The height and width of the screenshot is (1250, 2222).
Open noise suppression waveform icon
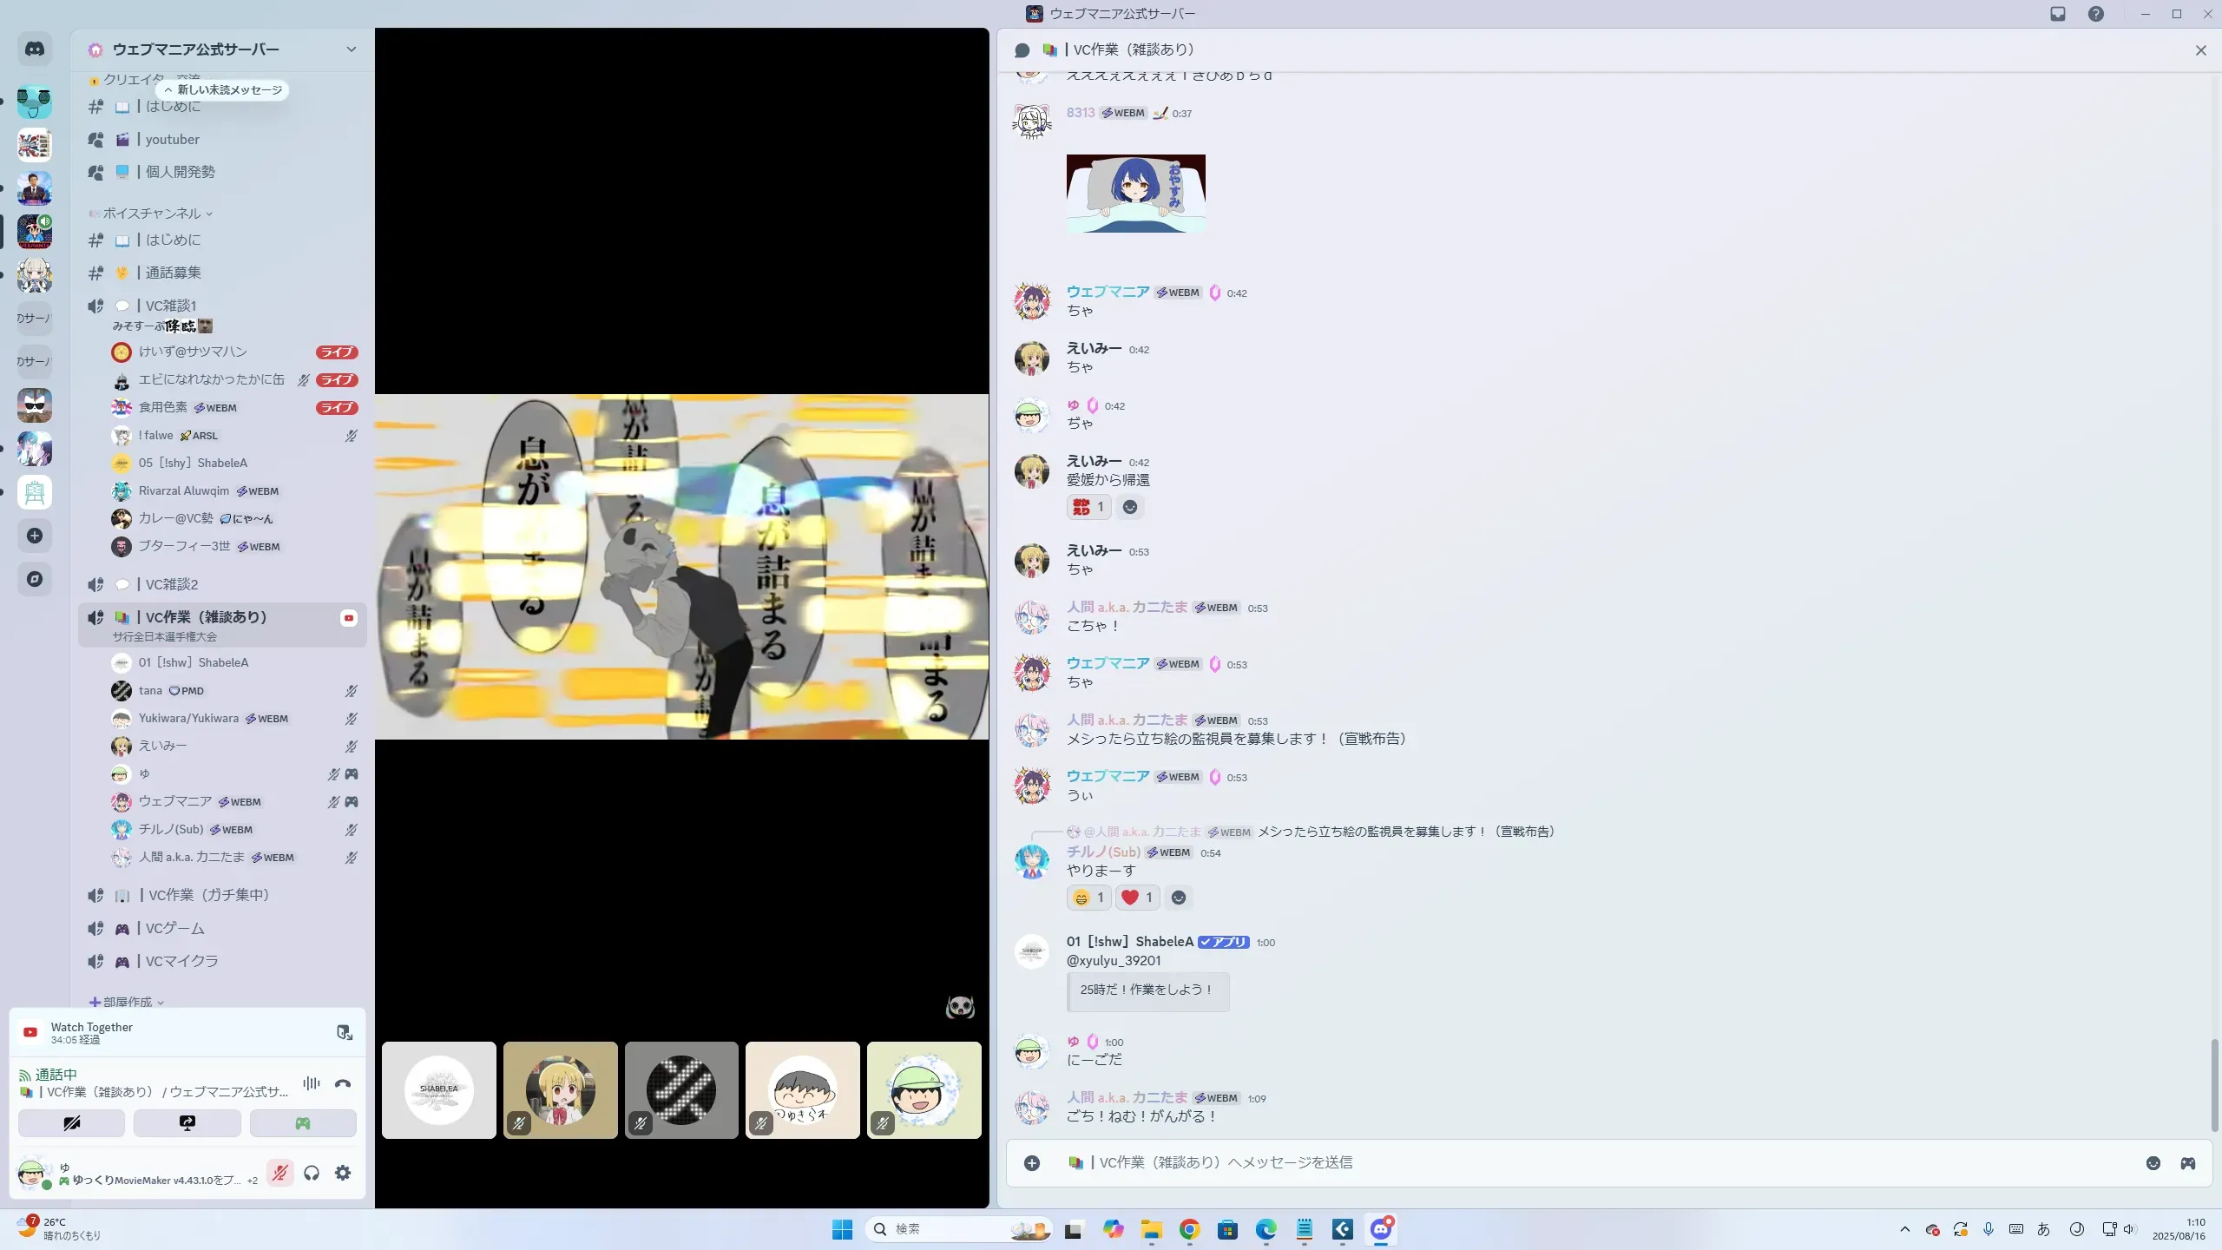click(x=311, y=1083)
